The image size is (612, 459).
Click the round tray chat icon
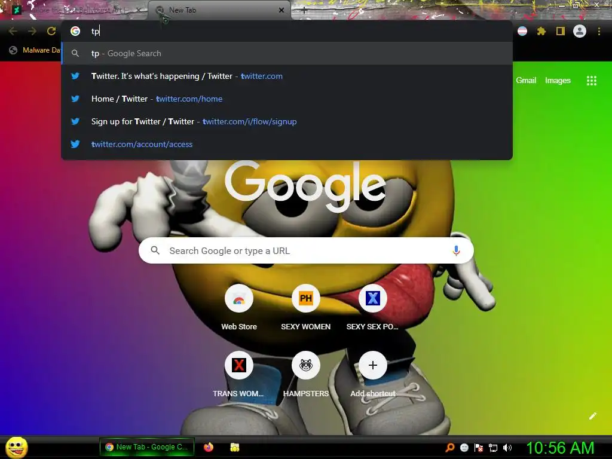pos(464,448)
